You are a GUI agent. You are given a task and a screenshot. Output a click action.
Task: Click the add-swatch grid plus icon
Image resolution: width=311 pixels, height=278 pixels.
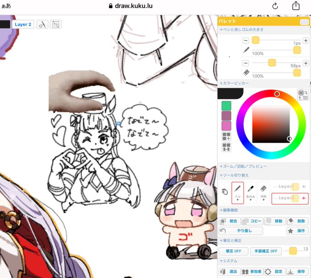tap(226, 136)
